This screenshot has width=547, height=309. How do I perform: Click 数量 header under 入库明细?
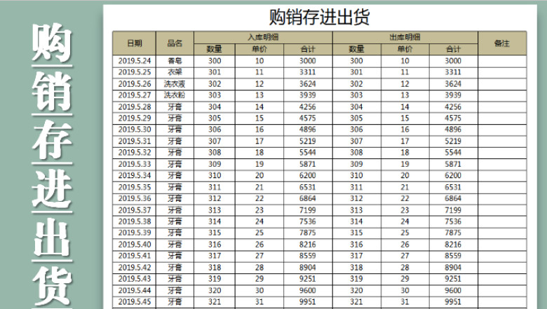pyautogui.click(x=215, y=49)
